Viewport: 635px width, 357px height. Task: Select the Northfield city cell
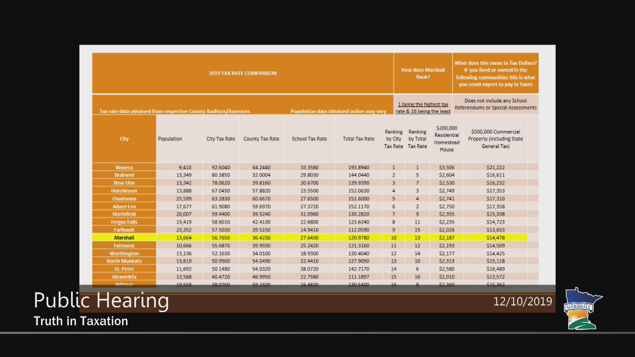[x=124, y=214]
